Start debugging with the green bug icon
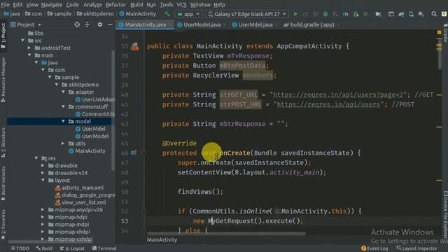 [325, 14]
